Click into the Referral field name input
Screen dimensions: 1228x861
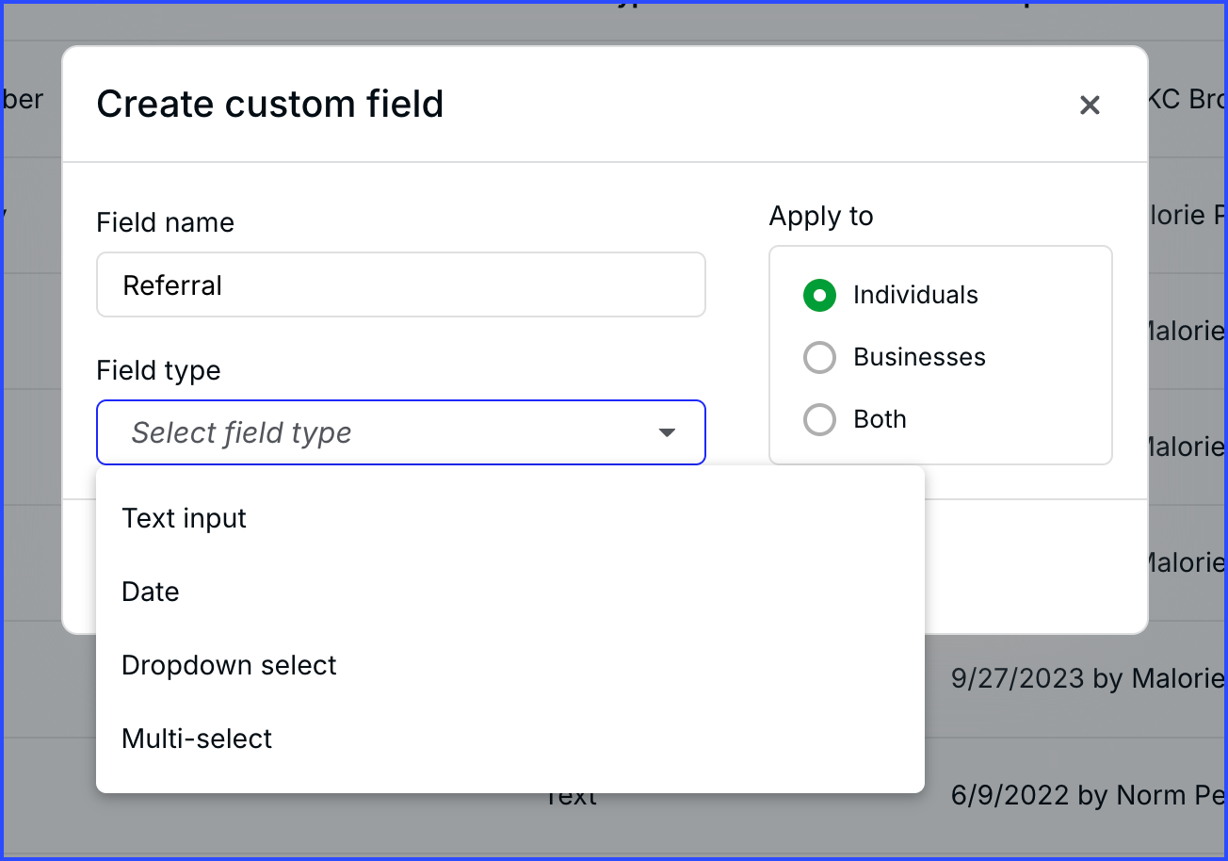[x=400, y=285]
